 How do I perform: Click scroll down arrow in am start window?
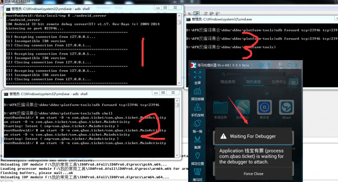177,156
